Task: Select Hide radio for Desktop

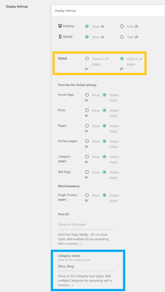Action: tap(122, 27)
